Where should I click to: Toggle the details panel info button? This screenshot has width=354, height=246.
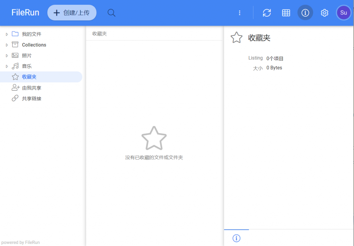305,13
